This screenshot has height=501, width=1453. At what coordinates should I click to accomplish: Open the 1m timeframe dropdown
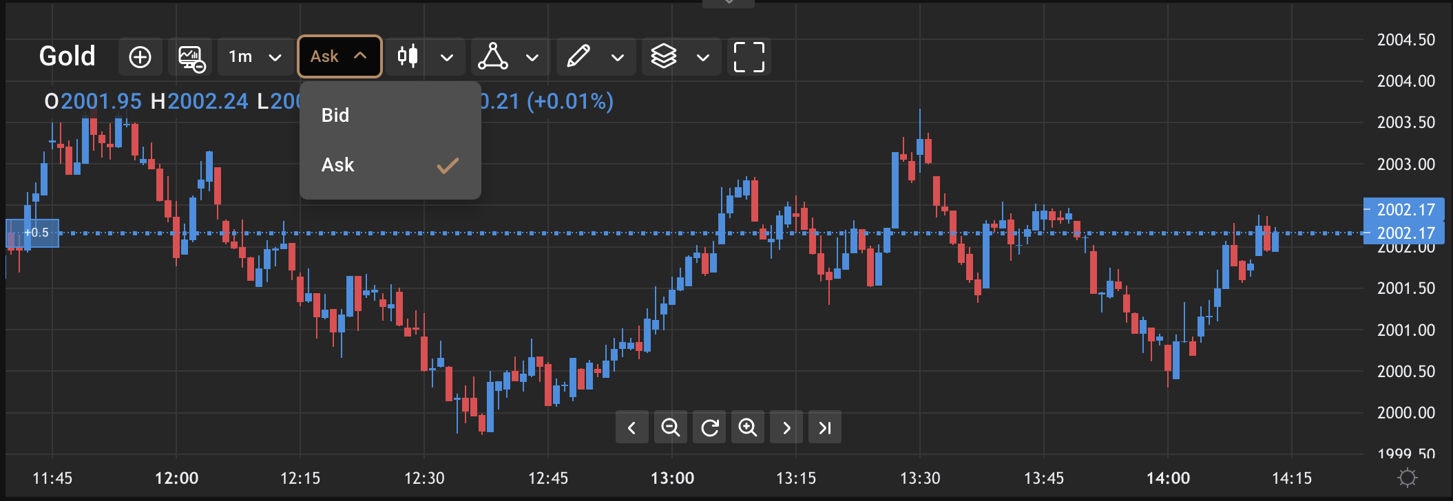(255, 57)
